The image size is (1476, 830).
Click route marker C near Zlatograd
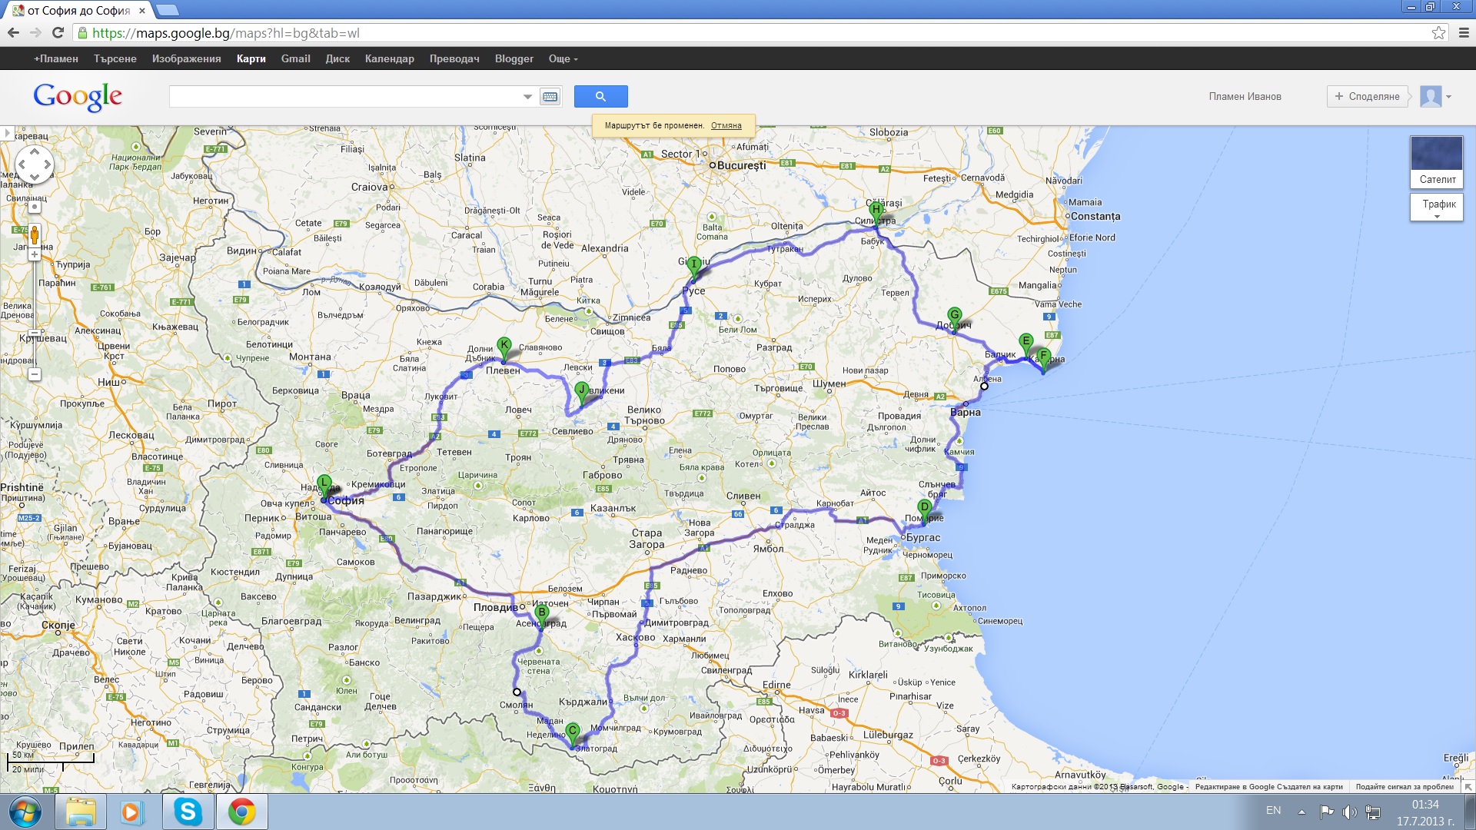pyautogui.click(x=573, y=731)
